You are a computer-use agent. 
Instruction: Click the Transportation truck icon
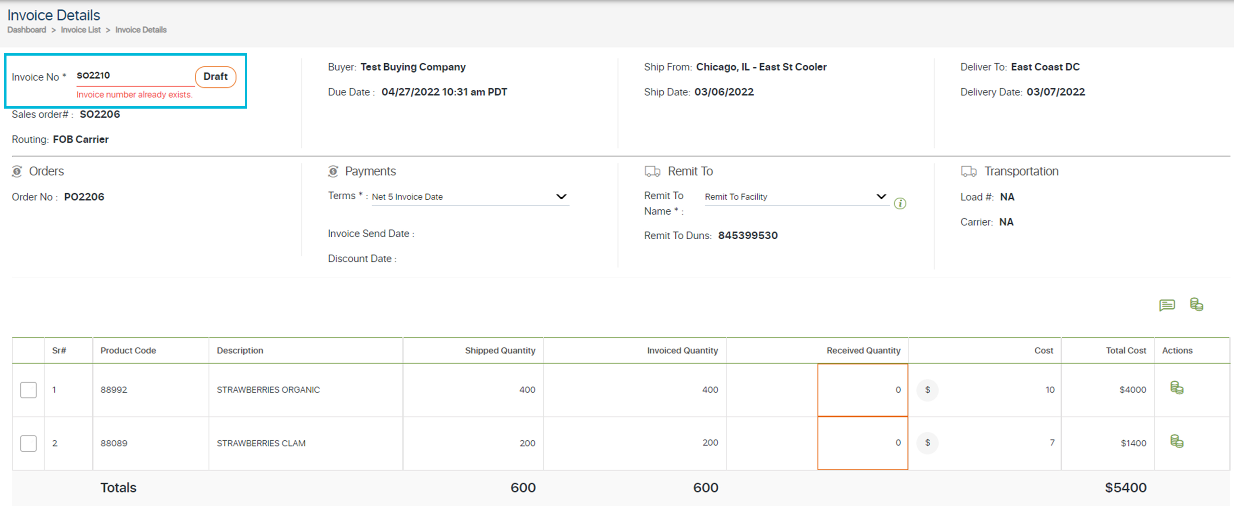click(969, 171)
